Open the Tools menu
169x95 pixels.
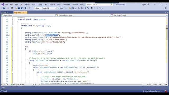[59, 4]
